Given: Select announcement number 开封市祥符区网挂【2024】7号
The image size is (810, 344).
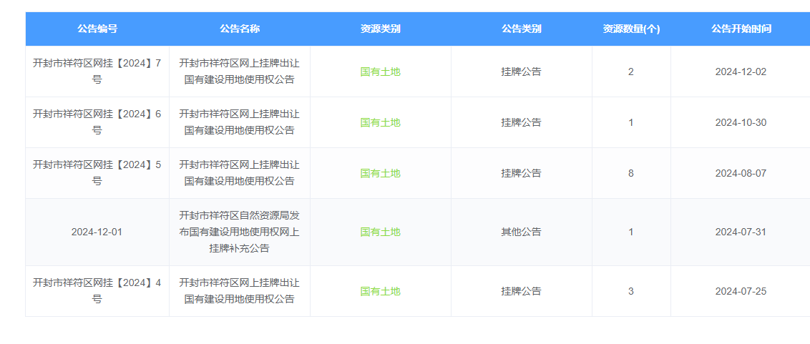Looking at the screenshot, I should (x=97, y=72).
